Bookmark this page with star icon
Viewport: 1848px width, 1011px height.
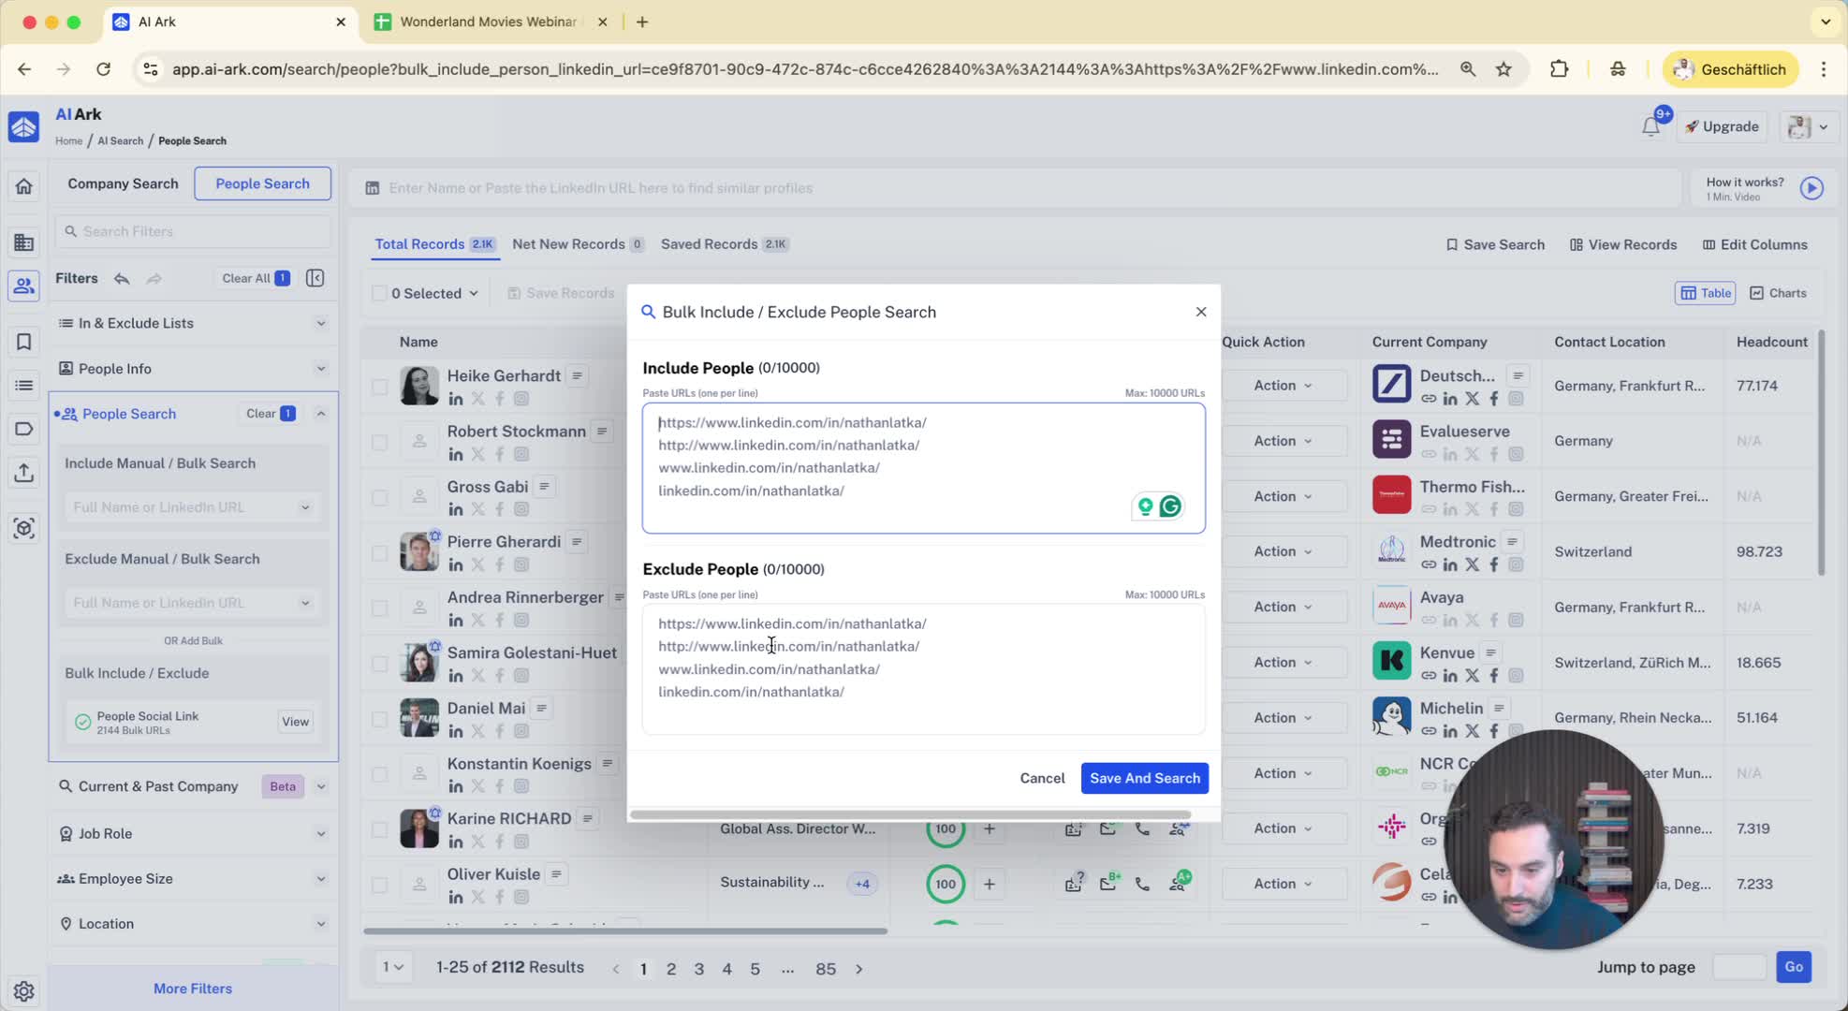pyautogui.click(x=1503, y=69)
